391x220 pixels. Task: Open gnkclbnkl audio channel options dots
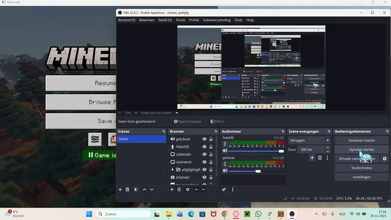(225, 164)
